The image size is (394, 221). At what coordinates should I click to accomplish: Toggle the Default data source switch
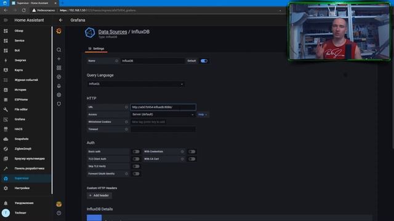click(204, 61)
